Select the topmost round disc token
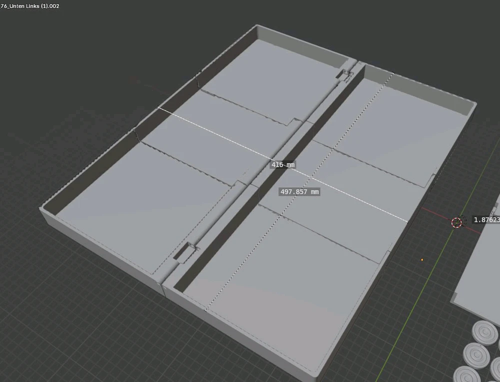The width and height of the screenshot is (500, 382). point(485,331)
